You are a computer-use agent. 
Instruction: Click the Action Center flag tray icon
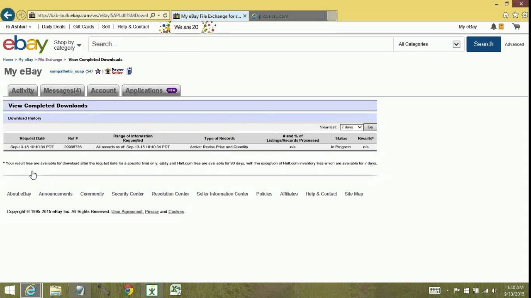click(x=457, y=291)
